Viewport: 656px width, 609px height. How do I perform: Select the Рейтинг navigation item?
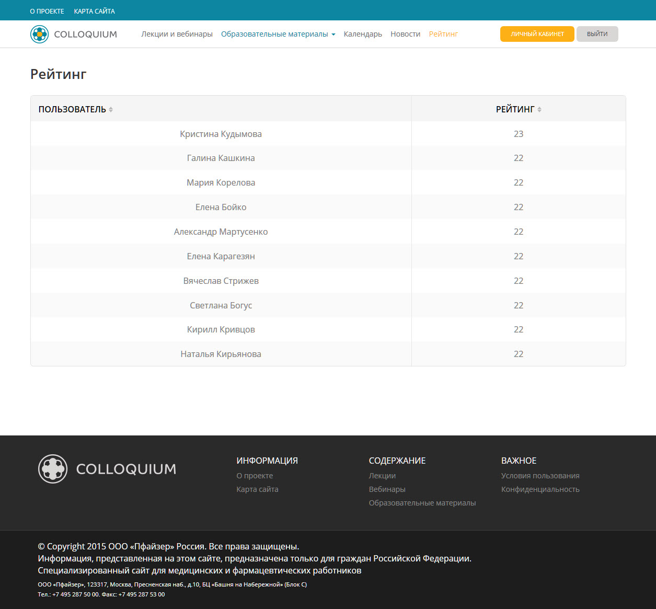coord(443,35)
